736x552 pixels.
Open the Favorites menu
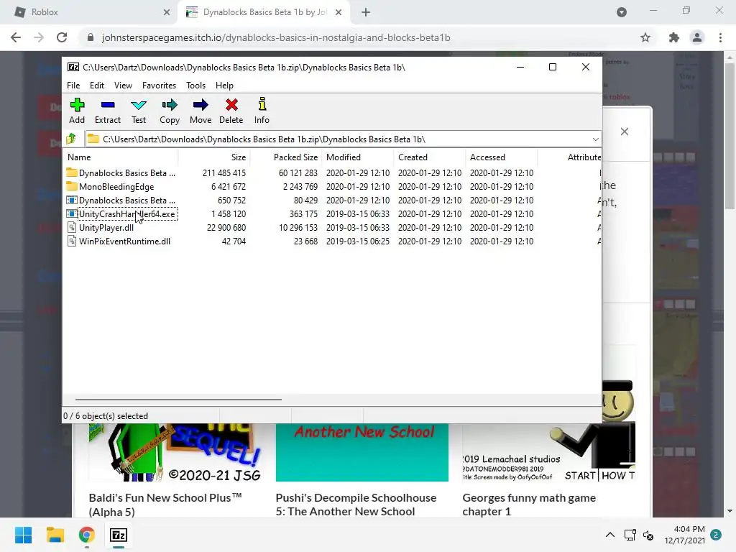(159, 86)
